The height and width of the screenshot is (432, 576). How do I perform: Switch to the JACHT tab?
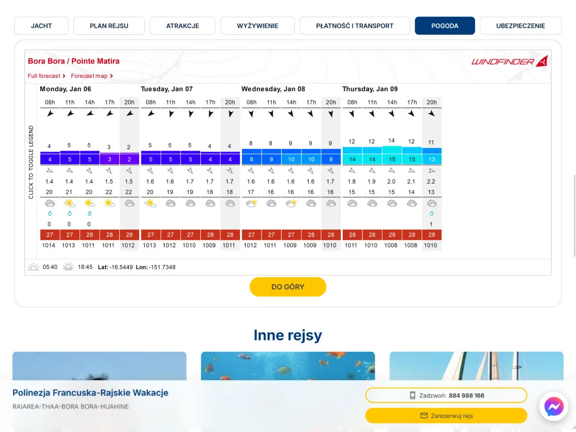pyautogui.click(x=41, y=26)
